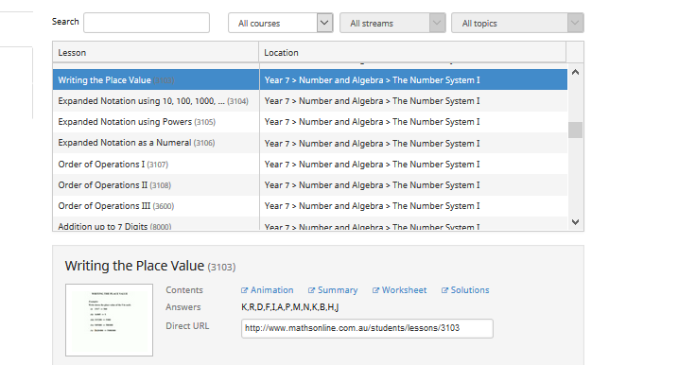The image size is (696, 365).
Task: Click the lesson list scrollbar thumb
Action: [575, 130]
